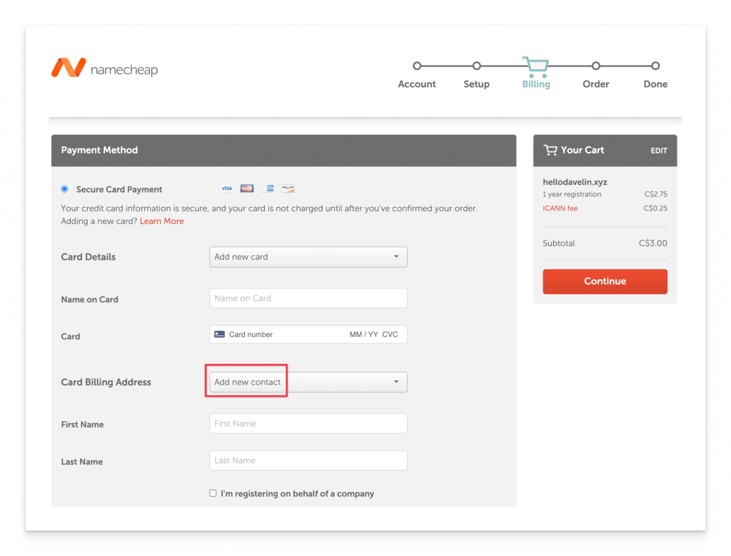Click the American Express card icon
The width and height of the screenshot is (731, 556).
[x=268, y=188]
